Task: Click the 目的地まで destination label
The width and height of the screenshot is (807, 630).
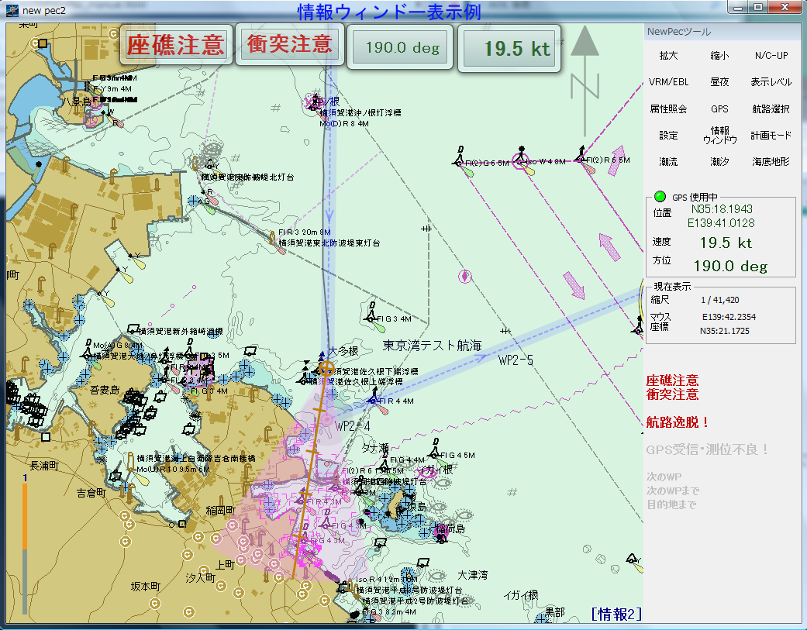Action: 671,504
